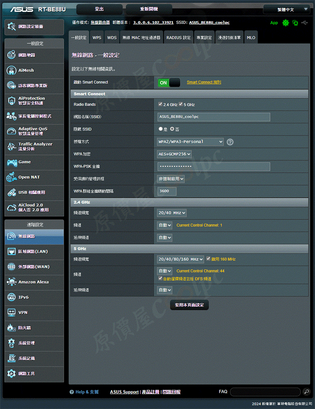The image size is (315, 409).
Task: Toggle the Smart Connect ON switch
Action: pyautogui.click(x=169, y=83)
